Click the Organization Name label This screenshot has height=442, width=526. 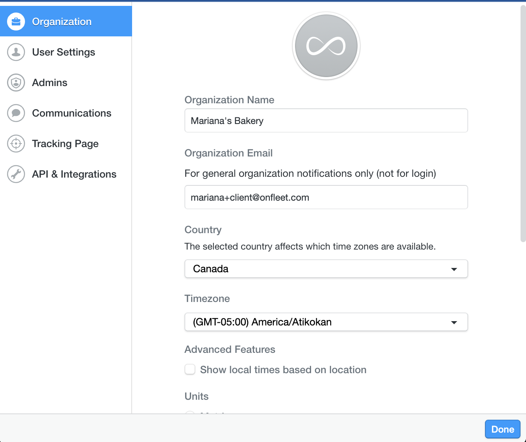click(x=229, y=100)
